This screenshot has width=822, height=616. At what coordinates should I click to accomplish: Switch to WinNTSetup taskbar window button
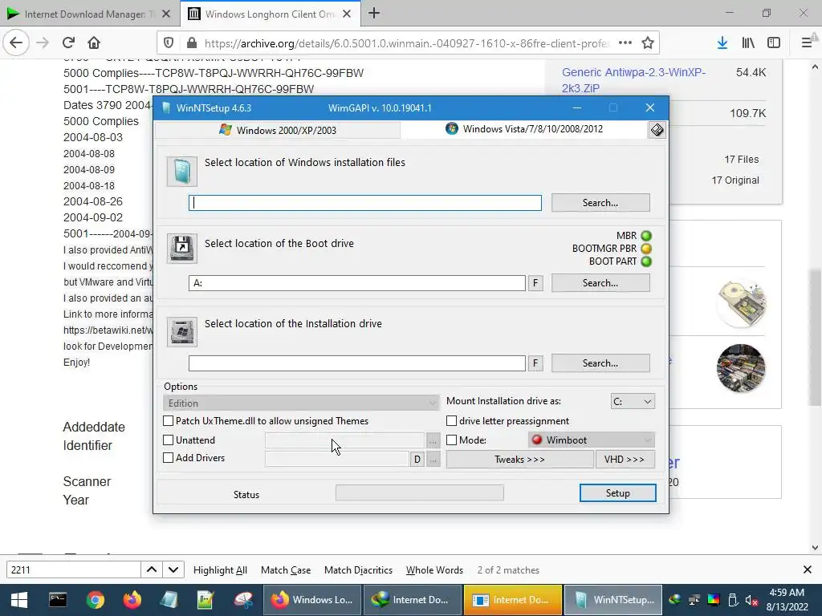pyautogui.click(x=614, y=600)
